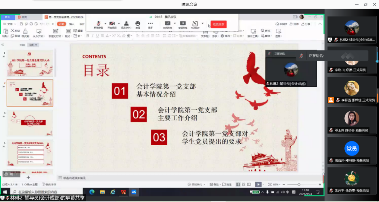Select slide 4 thumbnail in panel
Image resolution: width=379 pixels, height=202 pixels.
click(30, 153)
